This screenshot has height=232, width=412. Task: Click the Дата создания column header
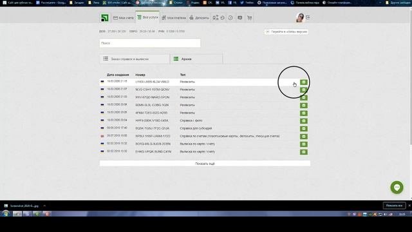118,75
